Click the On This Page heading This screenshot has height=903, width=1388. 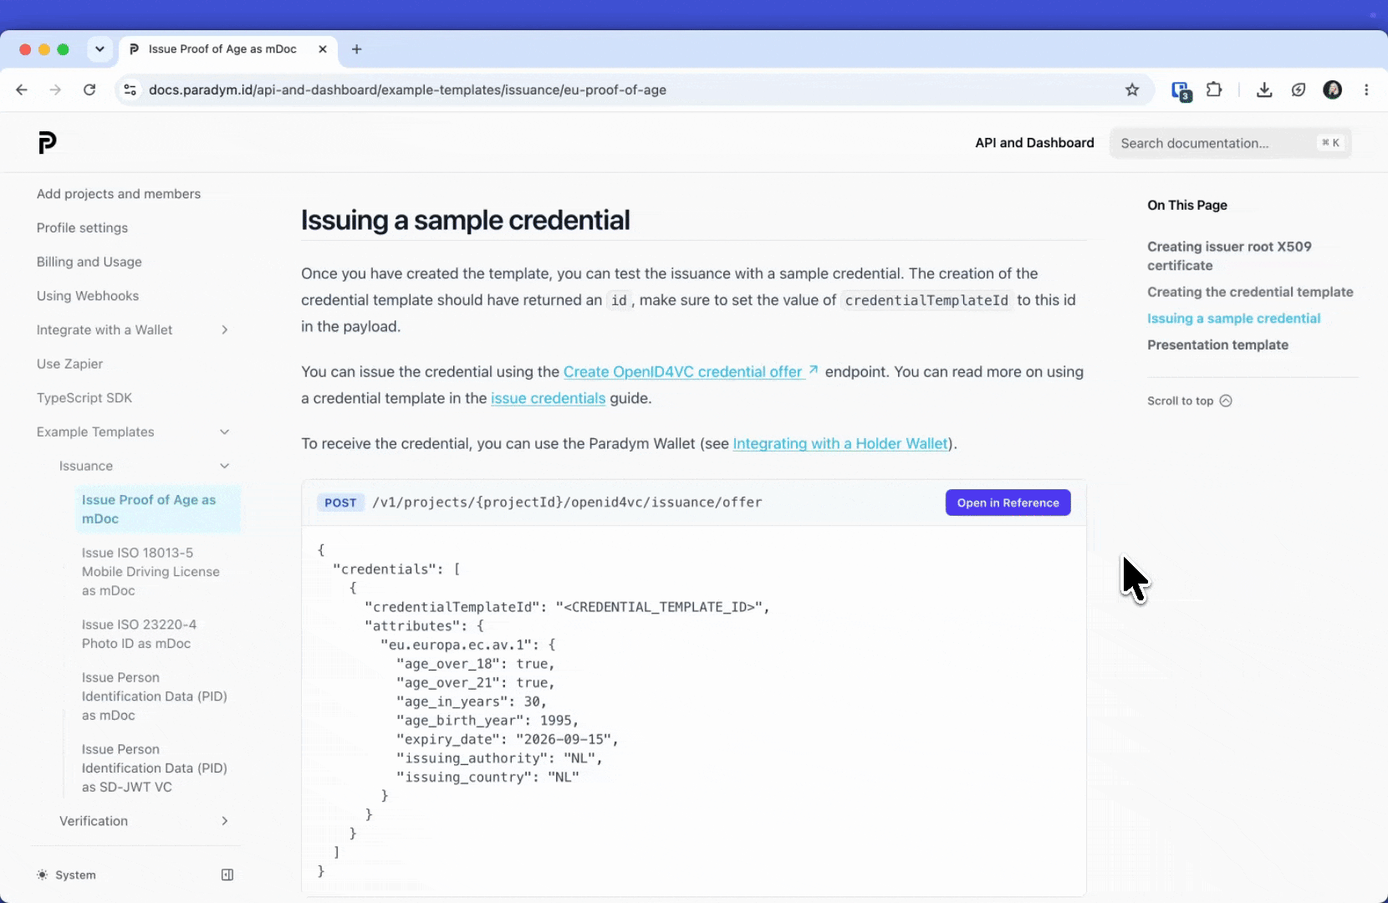click(1187, 205)
